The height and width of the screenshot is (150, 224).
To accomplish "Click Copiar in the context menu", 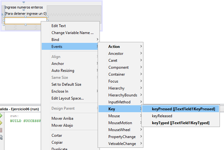I will pos(57,142).
